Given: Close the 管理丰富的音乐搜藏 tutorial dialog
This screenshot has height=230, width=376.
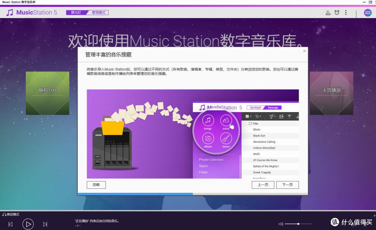Looking at the screenshot, I should 304,51.
